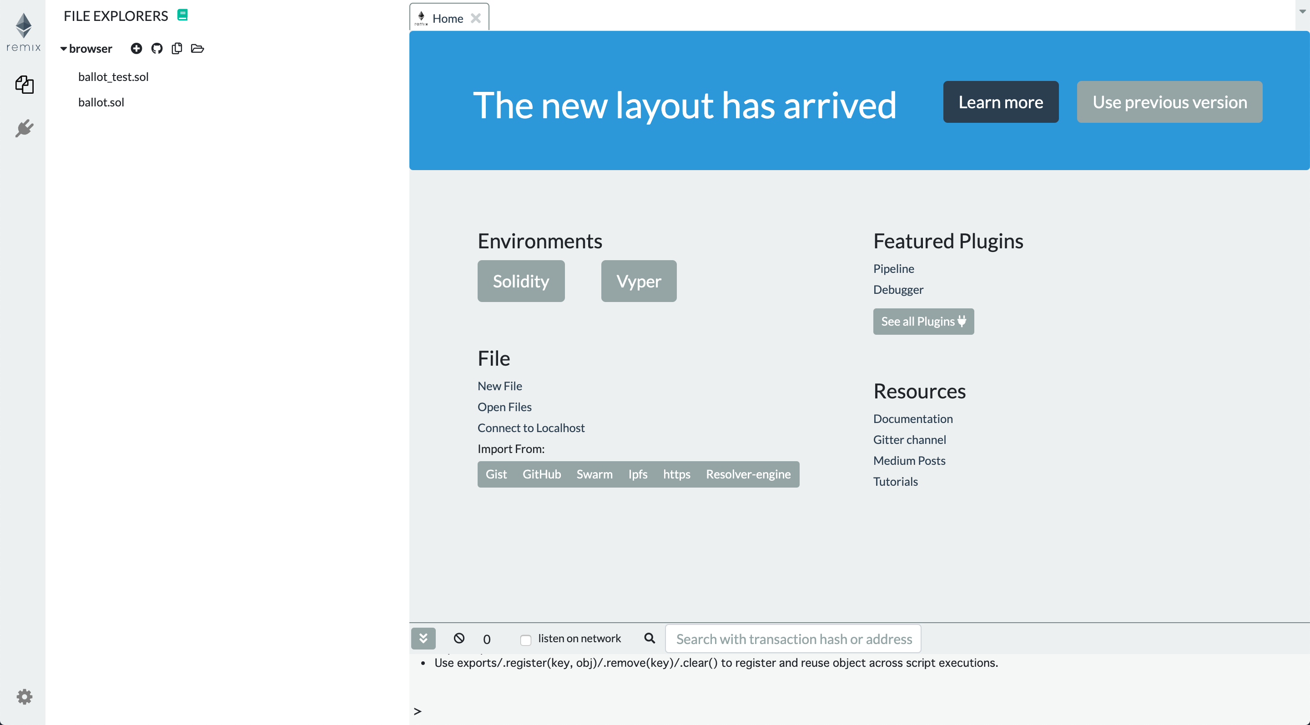Click Learn more about new layout
The image size is (1310, 725).
point(1001,102)
